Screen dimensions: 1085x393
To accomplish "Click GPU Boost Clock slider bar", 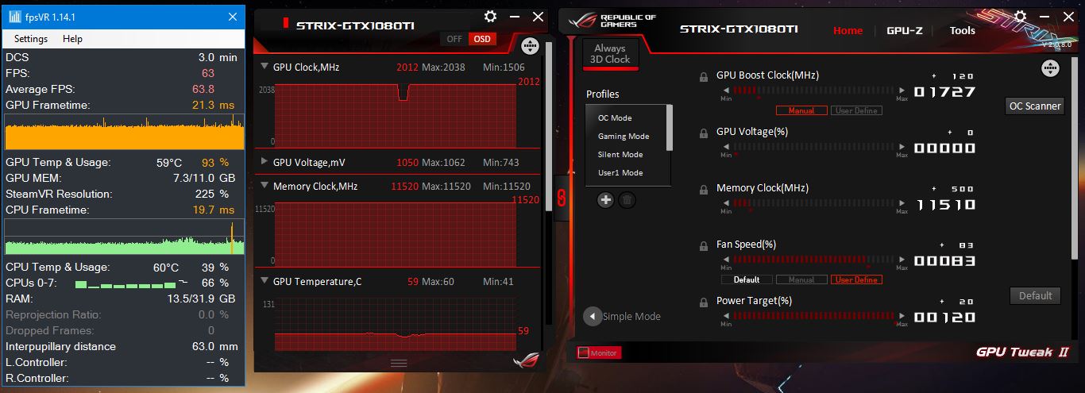I will pos(813,91).
